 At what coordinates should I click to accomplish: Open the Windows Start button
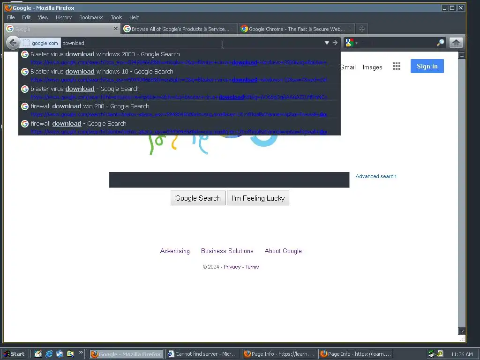[14, 354]
